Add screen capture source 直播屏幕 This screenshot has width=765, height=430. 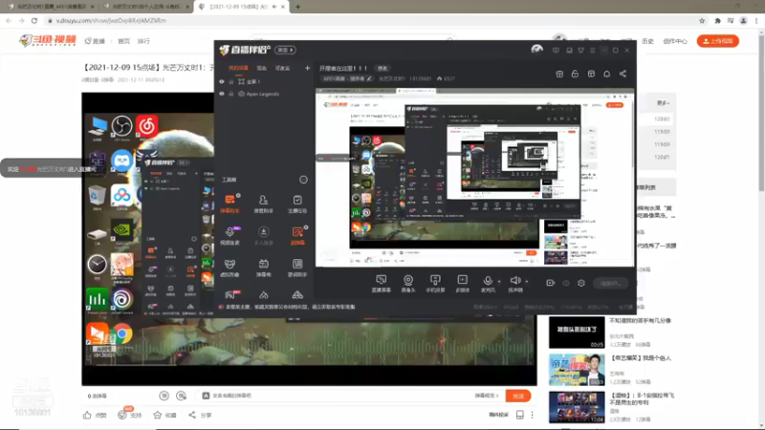point(381,283)
